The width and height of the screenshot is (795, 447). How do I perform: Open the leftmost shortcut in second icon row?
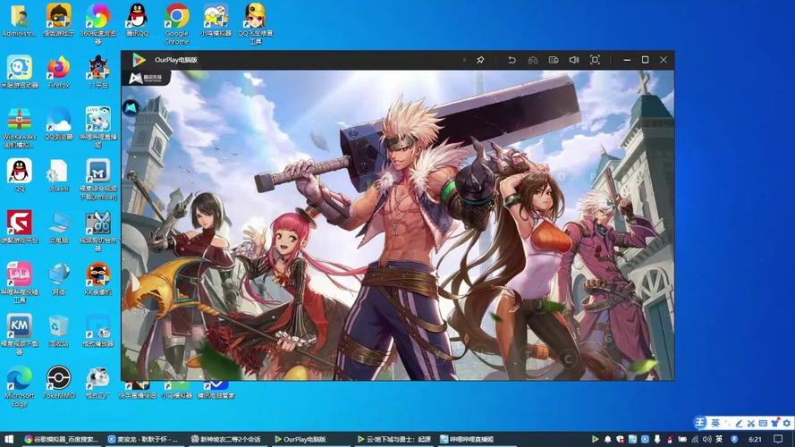[20, 72]
